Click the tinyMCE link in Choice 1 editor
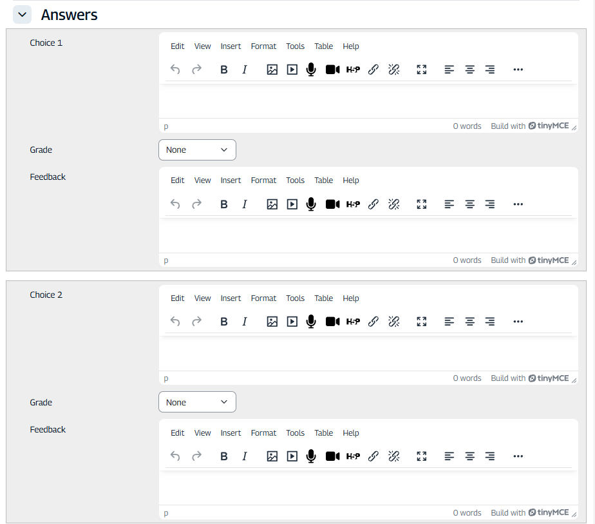This screenshot has height=524, width=595. pos(549,126)
